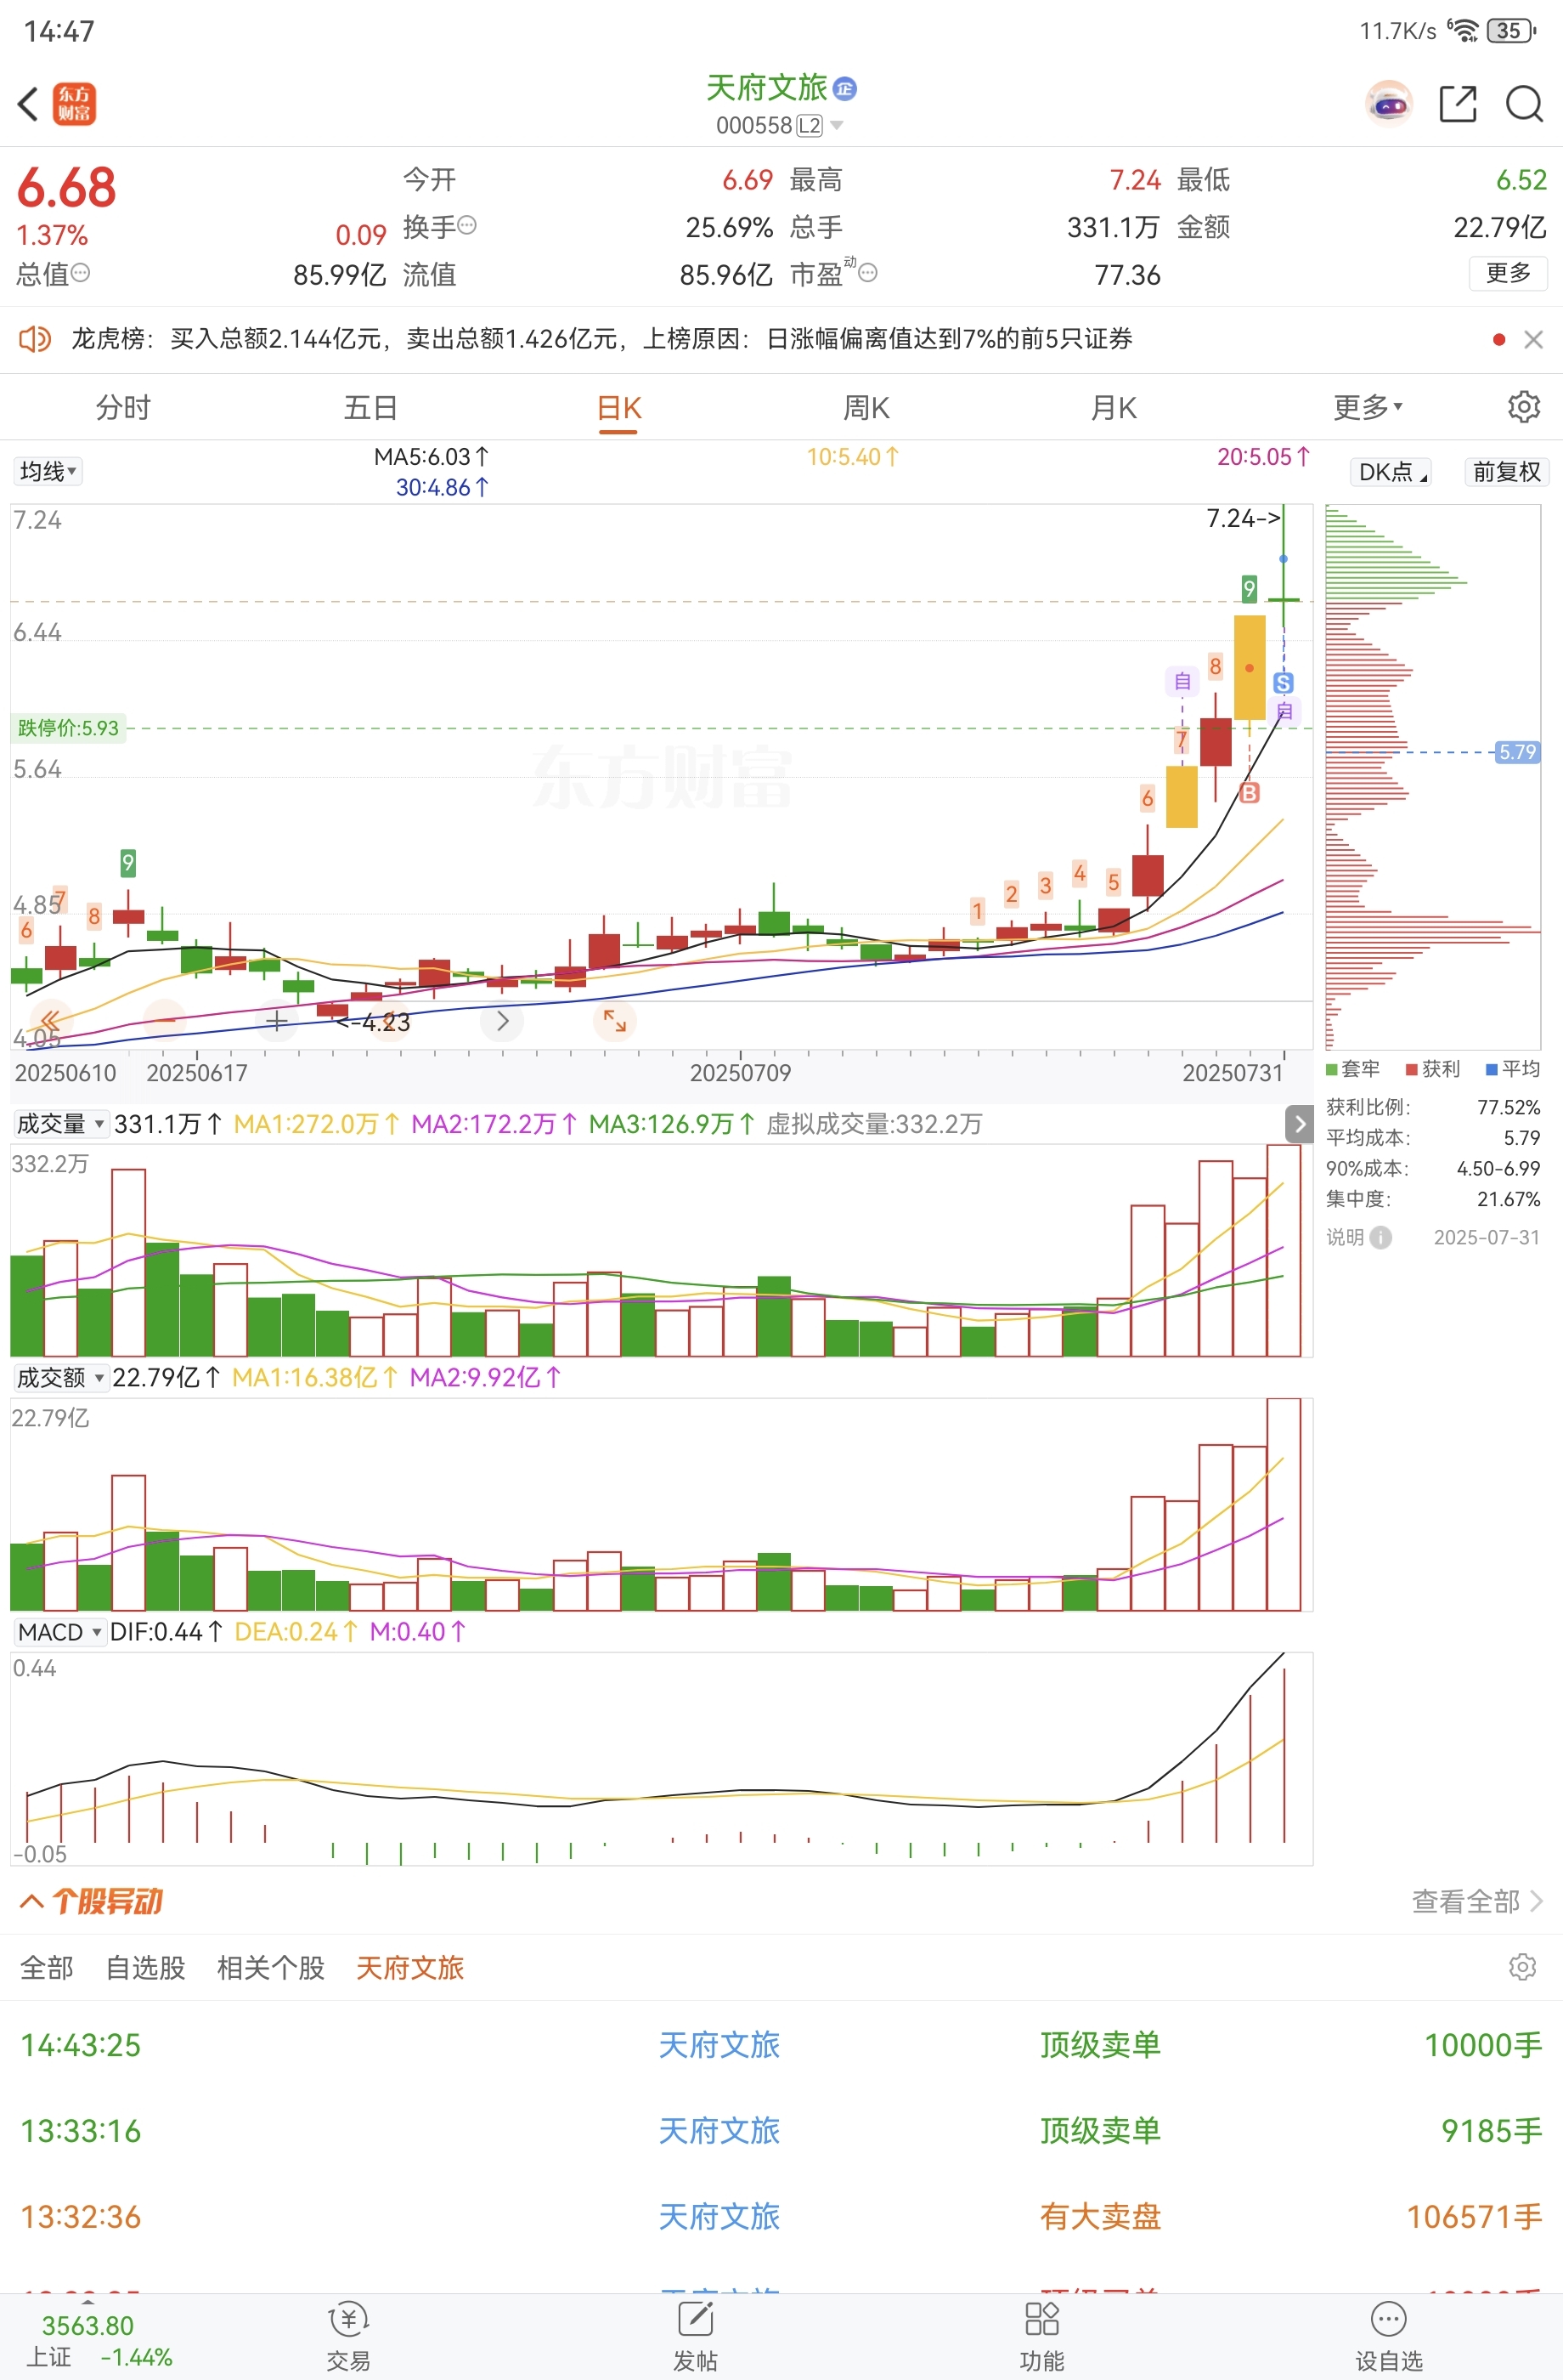Open chart settings gear icon
Image resolution: width=1563 pixels, height=2380 pixels.
[1524, 407]
